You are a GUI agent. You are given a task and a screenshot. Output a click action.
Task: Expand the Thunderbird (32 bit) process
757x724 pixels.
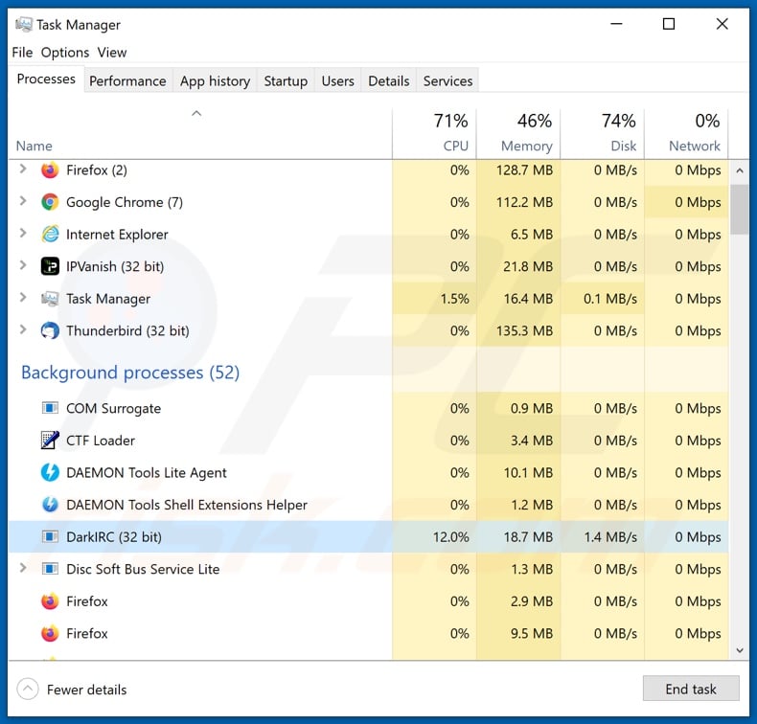[x=23, y=330]
